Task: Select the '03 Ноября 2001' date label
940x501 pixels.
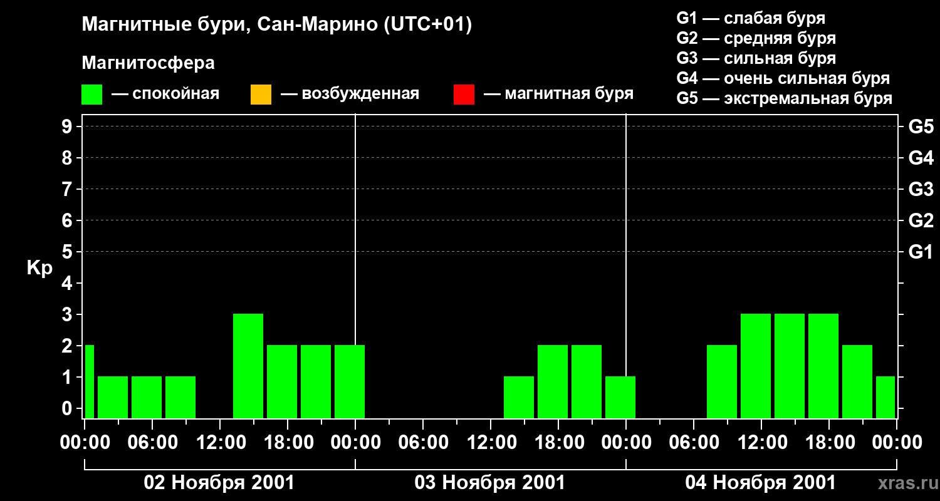Action: coord(490,483)
